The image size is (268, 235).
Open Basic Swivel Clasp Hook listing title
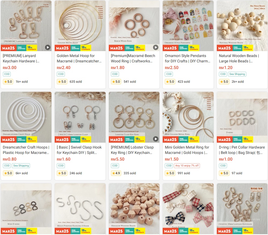point(79,150)
